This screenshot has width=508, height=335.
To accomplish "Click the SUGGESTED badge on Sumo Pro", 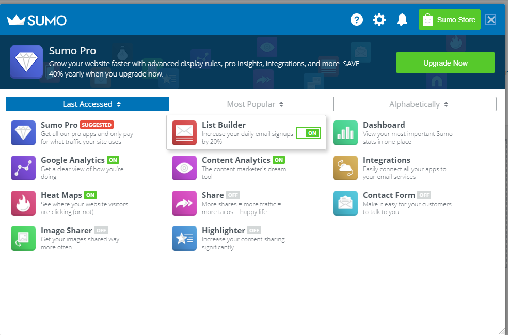I will click(97, 125).
